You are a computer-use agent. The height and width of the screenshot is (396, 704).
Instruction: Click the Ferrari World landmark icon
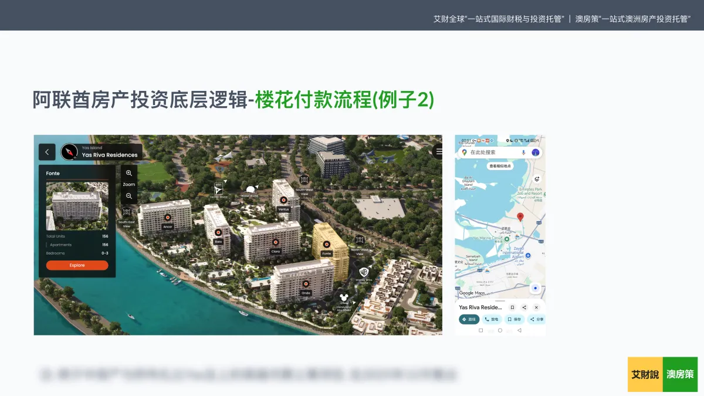[x=219, y=189]
